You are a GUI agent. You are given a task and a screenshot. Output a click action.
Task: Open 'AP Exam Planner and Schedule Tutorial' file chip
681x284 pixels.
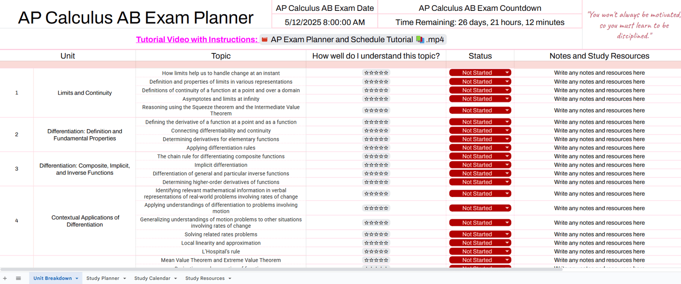[342, 40]
